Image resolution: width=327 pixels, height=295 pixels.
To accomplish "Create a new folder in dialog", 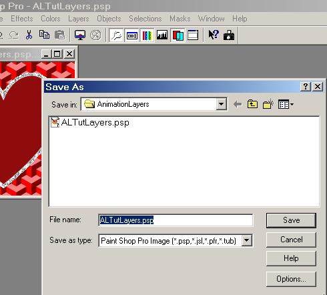I will [268, 104].
